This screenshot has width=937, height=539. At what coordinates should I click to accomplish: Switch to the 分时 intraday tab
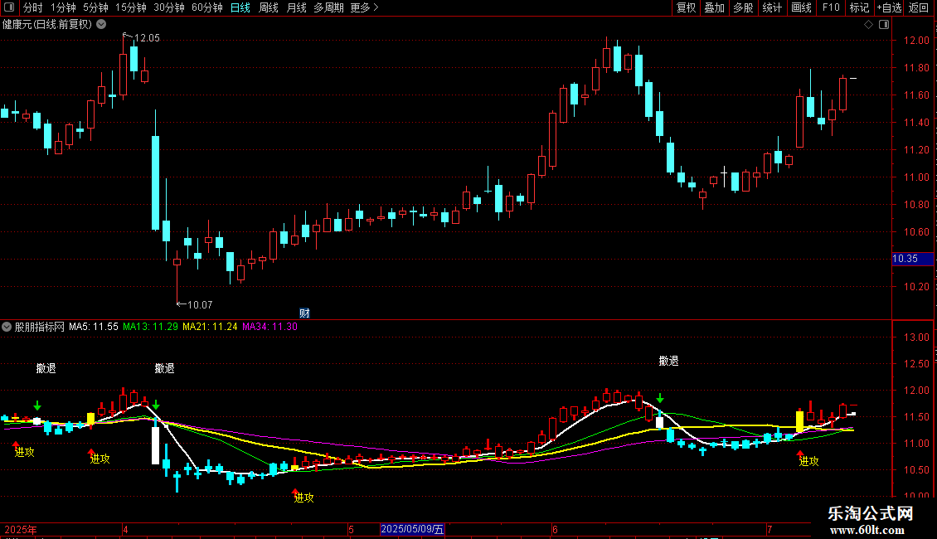[33, 7]
